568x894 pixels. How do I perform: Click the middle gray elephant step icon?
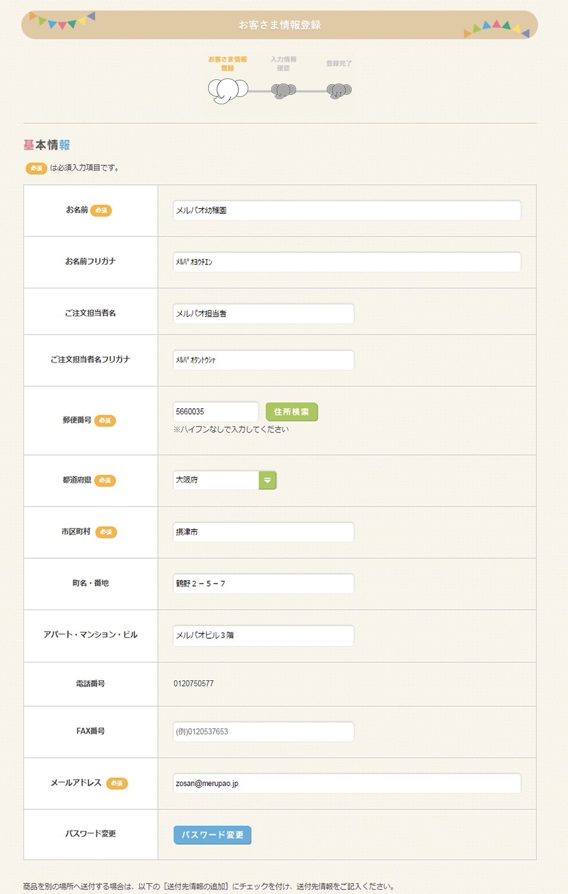tap(283, 91)
